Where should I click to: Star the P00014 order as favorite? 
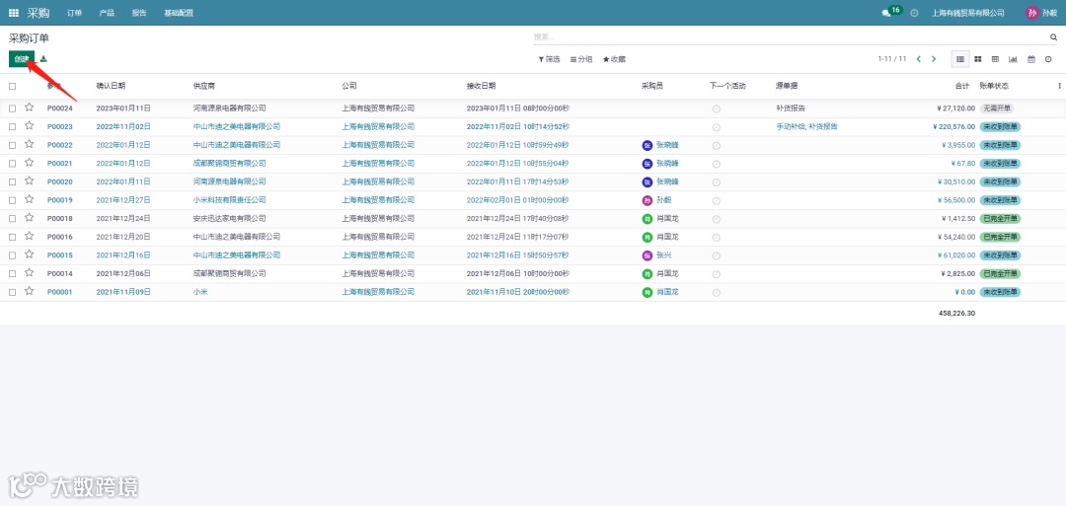30,272
